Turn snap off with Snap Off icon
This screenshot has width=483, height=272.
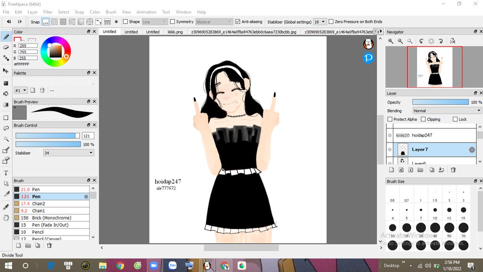pyautogui.click(x=46, y=22)
